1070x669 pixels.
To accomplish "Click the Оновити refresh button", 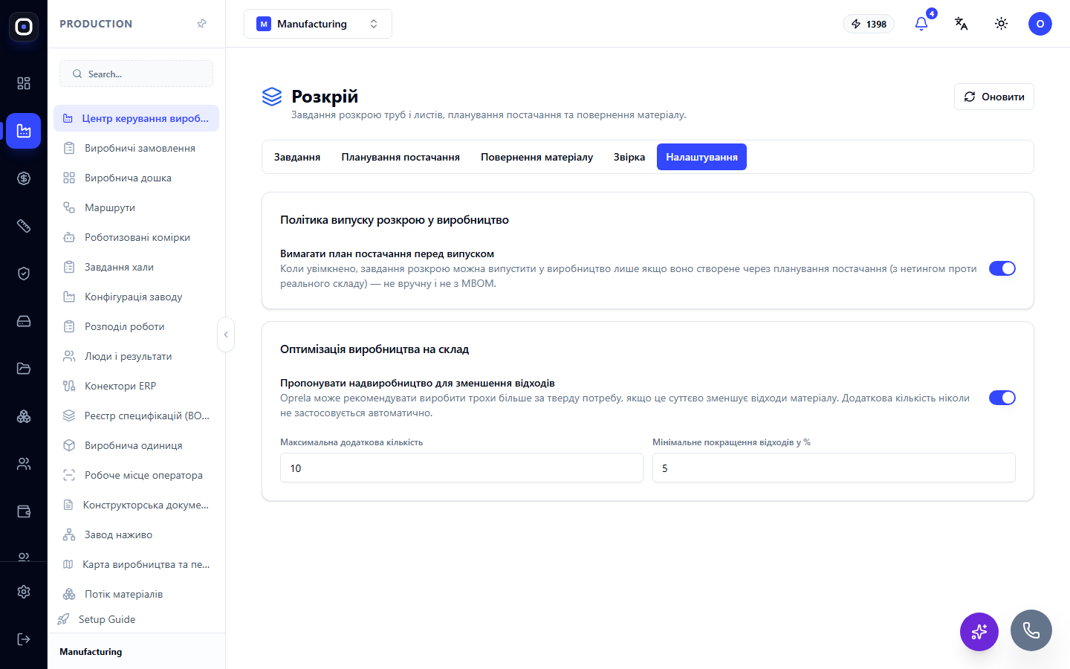I will (994, 97).
